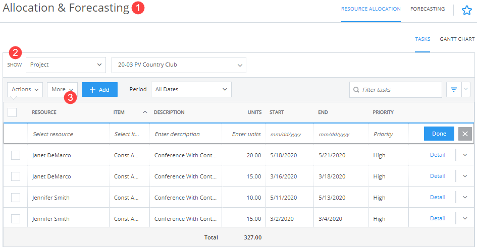Open the 20-03 PV Country Club dropdown
The height and width of the screenshot is (247, 477).
(179, 65)
